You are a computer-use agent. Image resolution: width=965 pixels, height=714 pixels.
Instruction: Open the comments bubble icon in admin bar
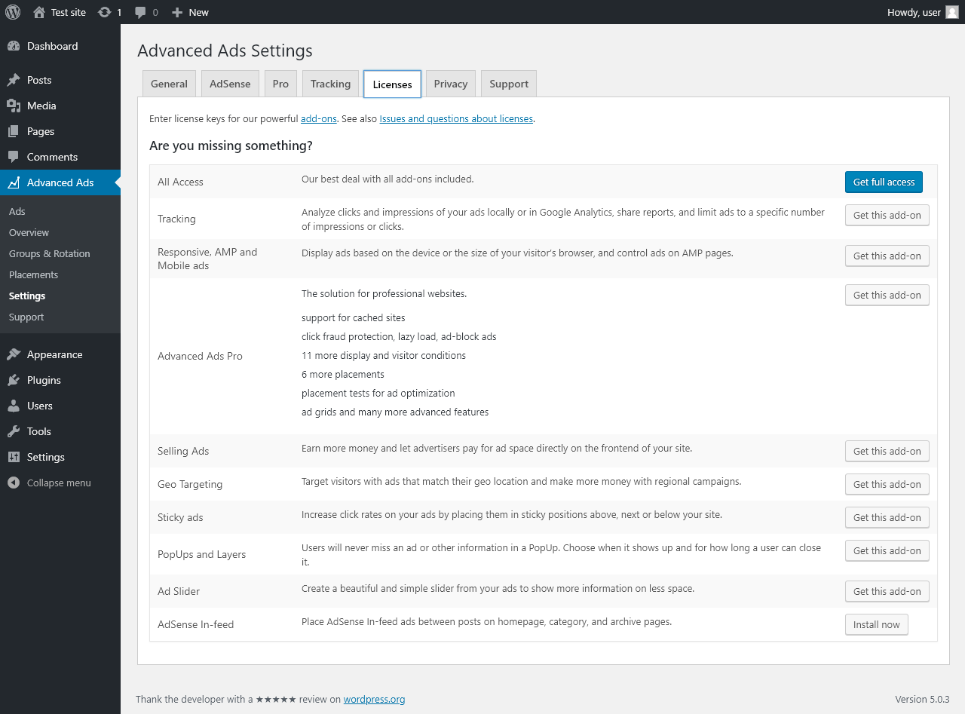140,12
